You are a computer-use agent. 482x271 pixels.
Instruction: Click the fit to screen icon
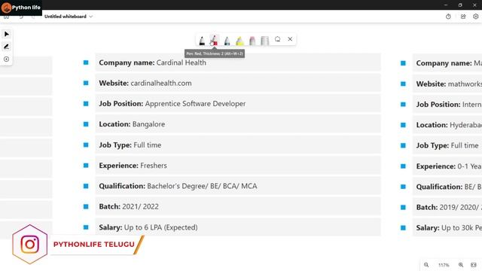[x=474, y=265]
